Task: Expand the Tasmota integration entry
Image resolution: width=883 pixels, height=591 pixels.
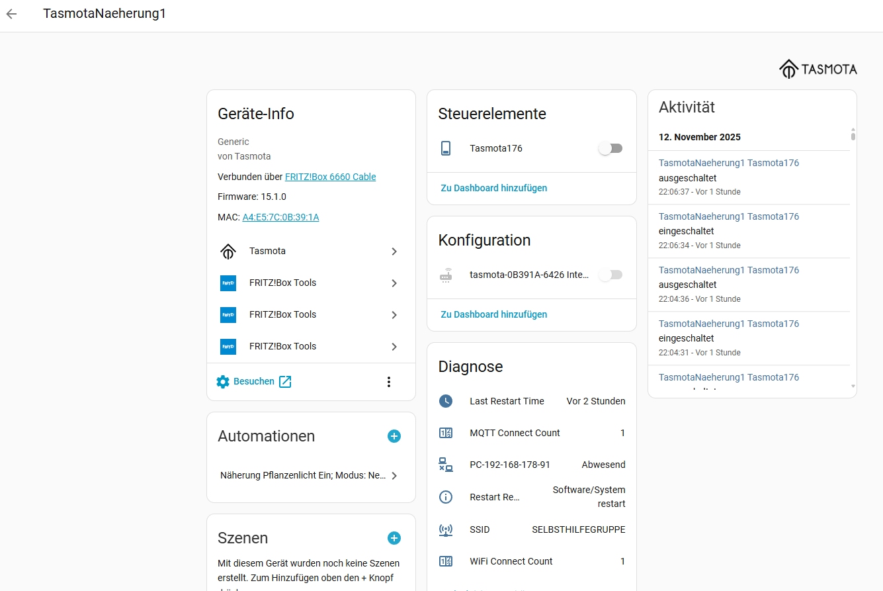Action: click(311, 251)
